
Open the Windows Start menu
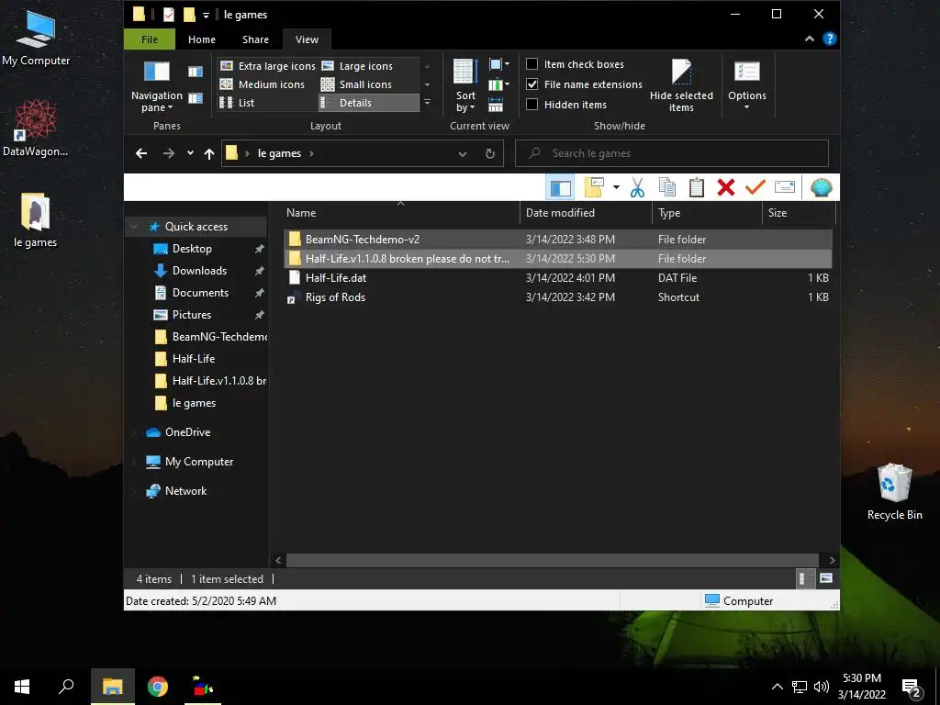[22, 687]
